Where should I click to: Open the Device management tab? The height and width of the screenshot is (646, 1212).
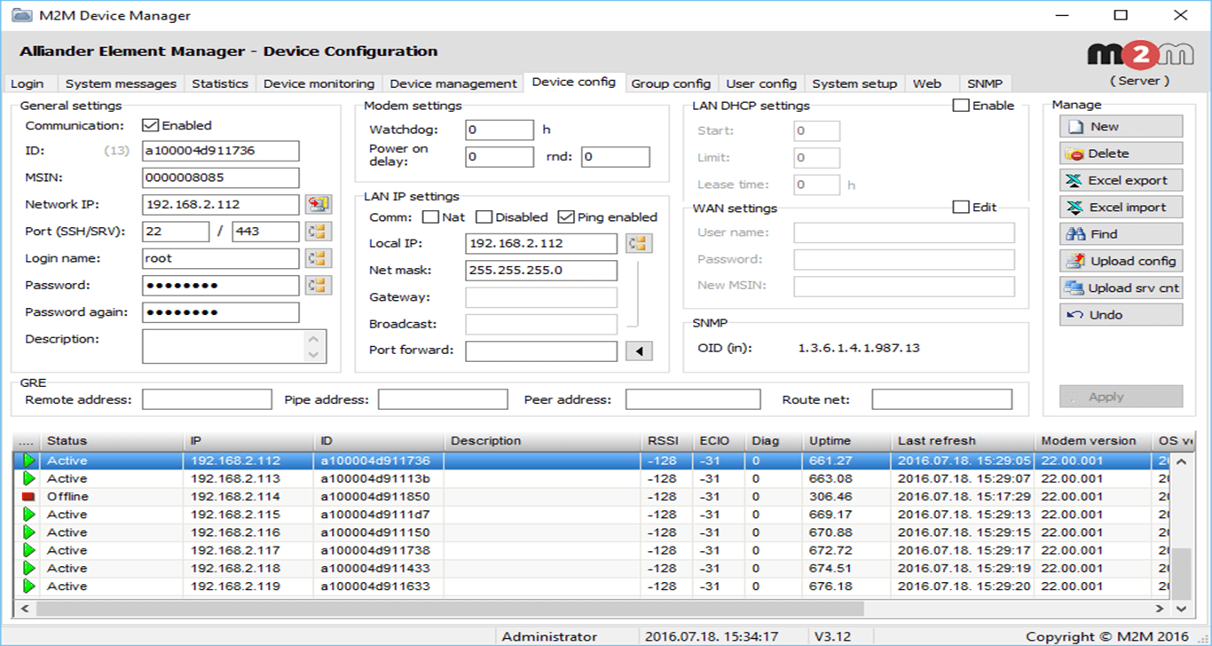(x=453, y=83)
